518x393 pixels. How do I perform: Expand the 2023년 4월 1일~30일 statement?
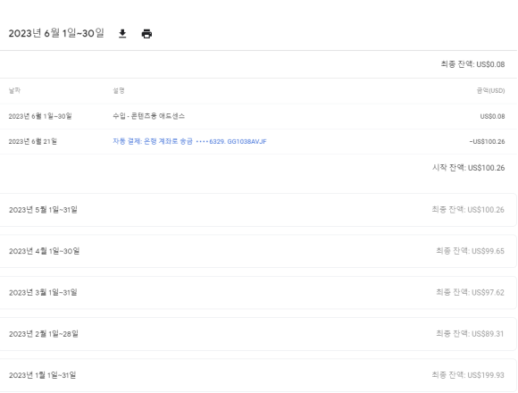point(258,251)
